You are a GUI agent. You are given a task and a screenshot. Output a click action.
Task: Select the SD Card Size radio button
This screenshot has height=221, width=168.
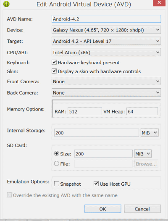[57, 153]
